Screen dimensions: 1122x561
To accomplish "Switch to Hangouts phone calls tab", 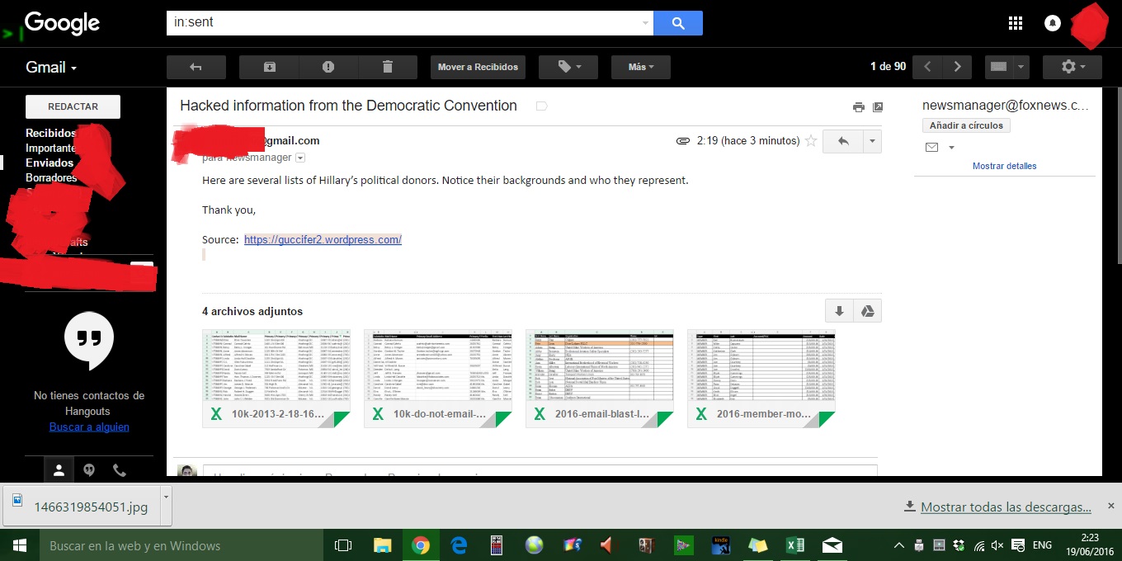I will pos(120,470).
